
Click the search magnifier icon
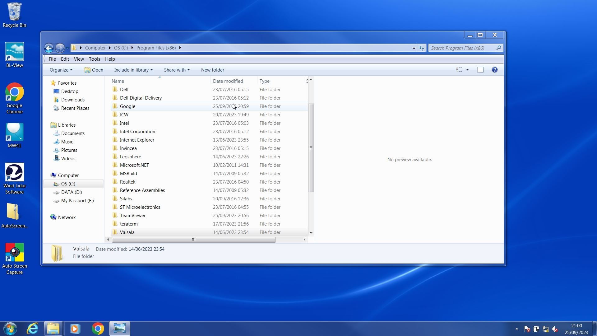[x=498, y=48]
